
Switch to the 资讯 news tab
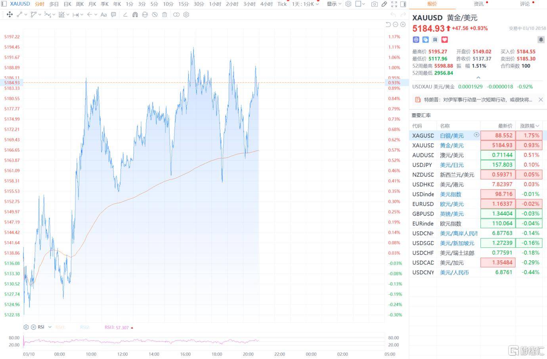tap(478, 4)
